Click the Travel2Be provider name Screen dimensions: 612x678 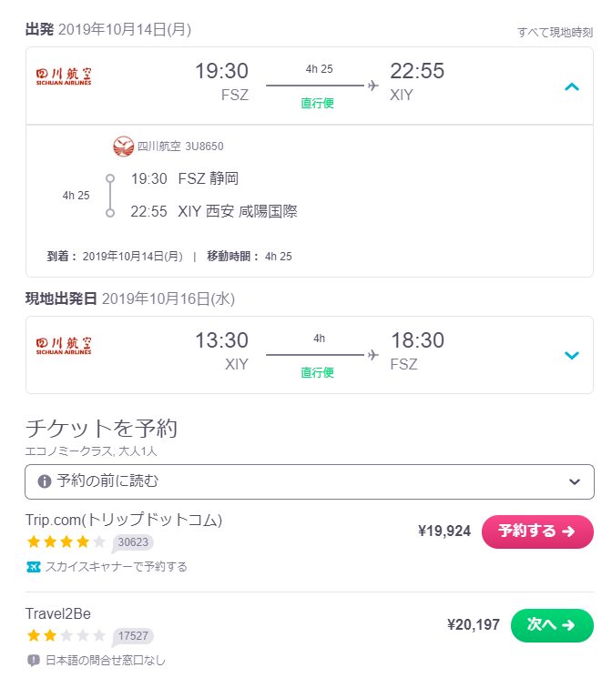pos(58,614)
